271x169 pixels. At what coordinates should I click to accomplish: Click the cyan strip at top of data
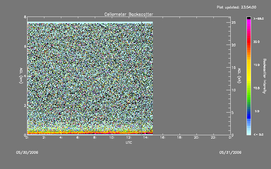pos(90,23)
